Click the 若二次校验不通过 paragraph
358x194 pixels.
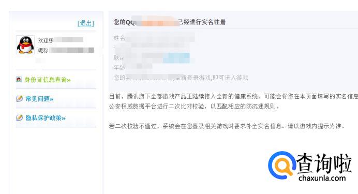[x=227, y=126]
